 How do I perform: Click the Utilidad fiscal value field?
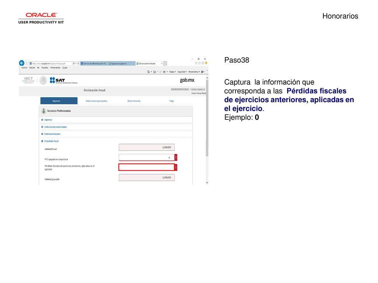coord(147,147)
